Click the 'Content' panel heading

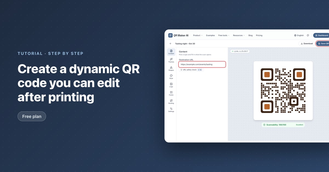pyautogui.click(x=183, y=52)
